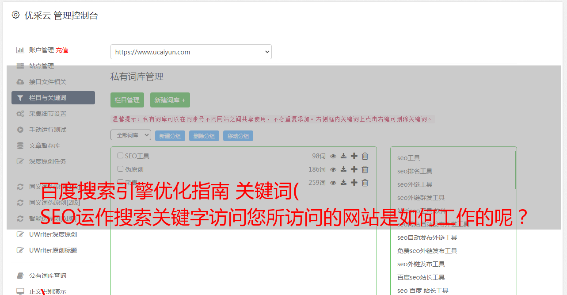Select keyword "seo 百度 站长工具" with spaces

[x=423, y=291]
